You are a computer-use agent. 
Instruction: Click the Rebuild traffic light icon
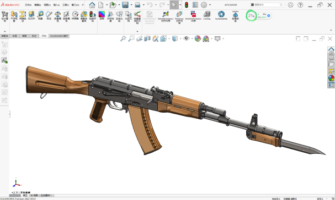(187, 5)
